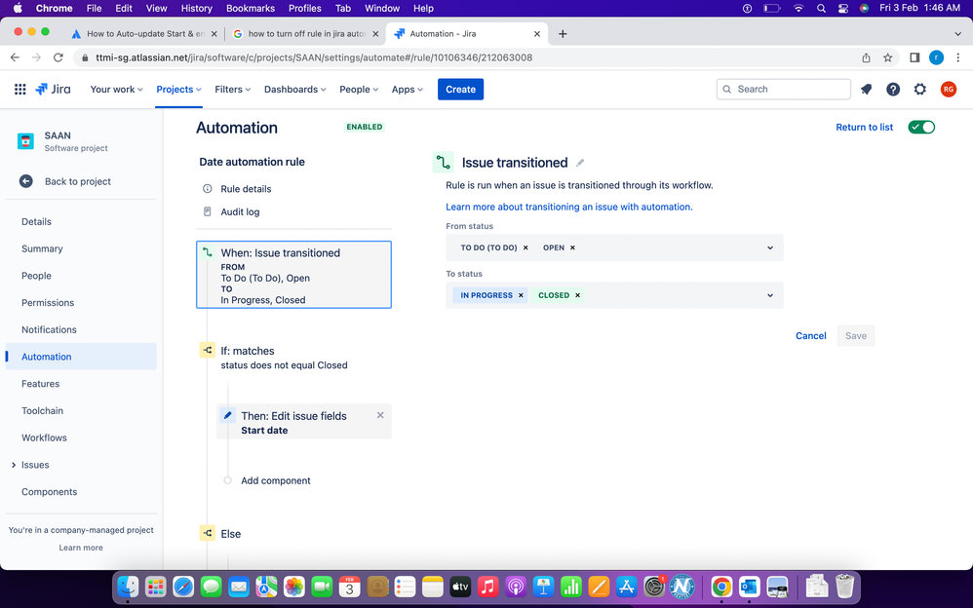
Task: Click the Create button
Action: point(460,90)
